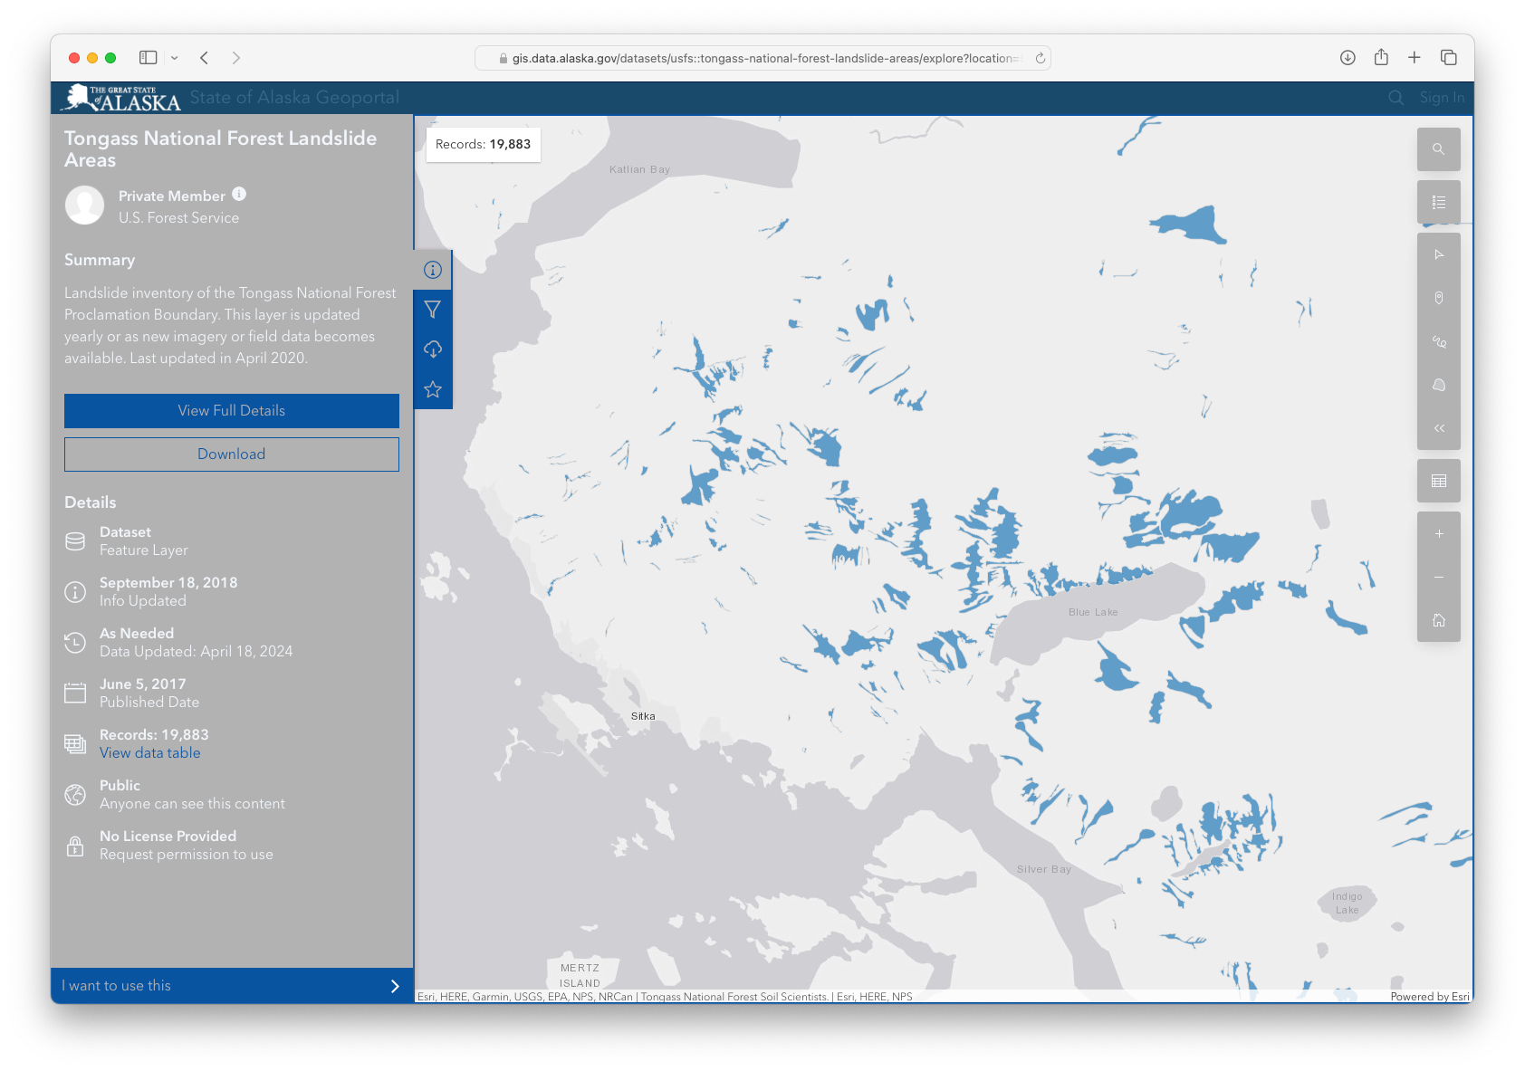Open the layer legend panel
Screen dimensions: 1525x1071
(x=1439, y=201)
